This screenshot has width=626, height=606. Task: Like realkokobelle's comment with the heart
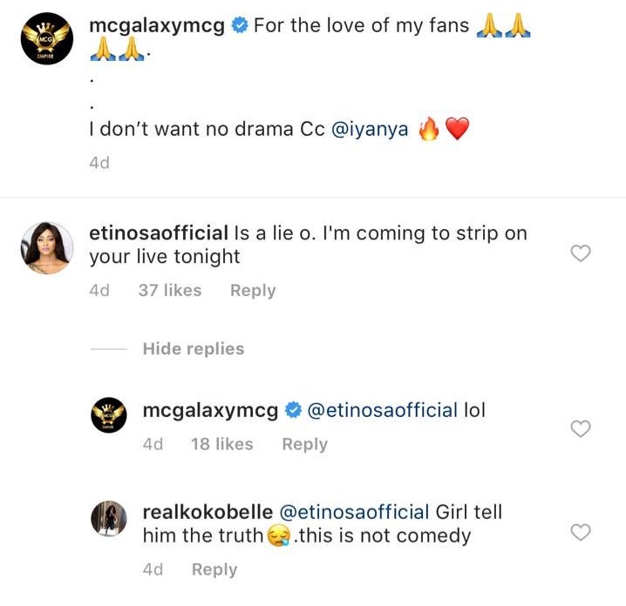[x=580, y=532]
